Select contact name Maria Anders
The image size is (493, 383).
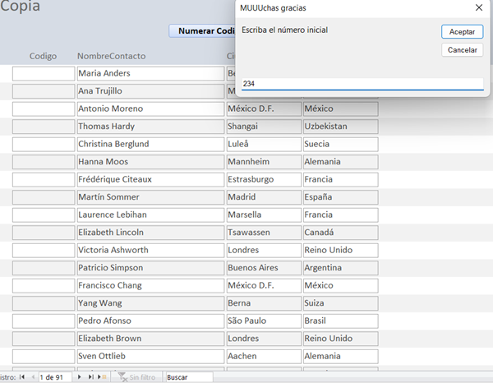(150, 74)
